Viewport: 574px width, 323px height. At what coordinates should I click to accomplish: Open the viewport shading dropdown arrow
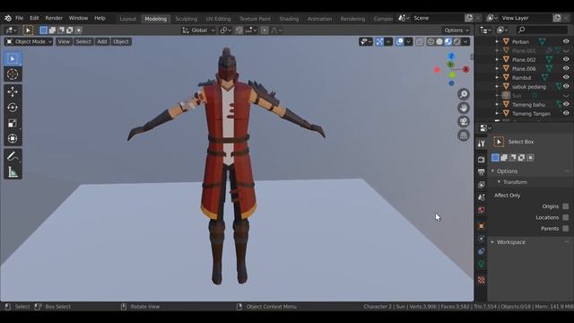[465, 42]
